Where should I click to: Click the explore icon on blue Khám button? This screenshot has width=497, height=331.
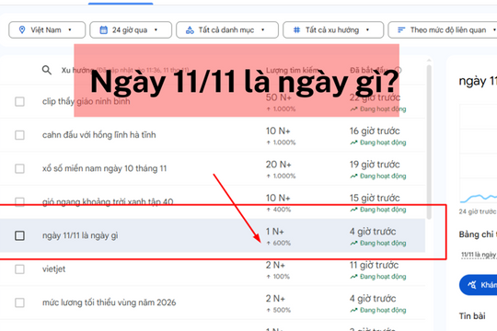[x=472, y=285]
